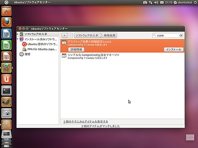Click the 詳細情報 button
The image size is (198, 148).
point(76,49)
